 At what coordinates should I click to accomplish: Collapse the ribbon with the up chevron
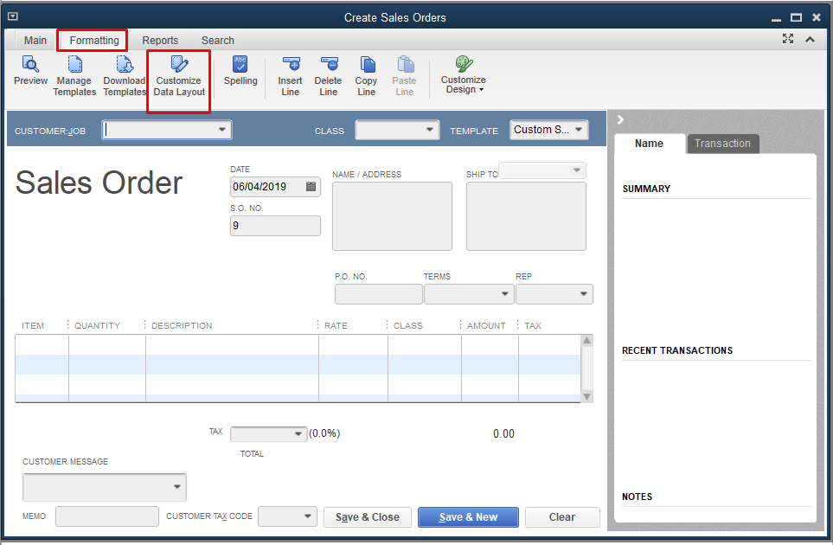810,39
